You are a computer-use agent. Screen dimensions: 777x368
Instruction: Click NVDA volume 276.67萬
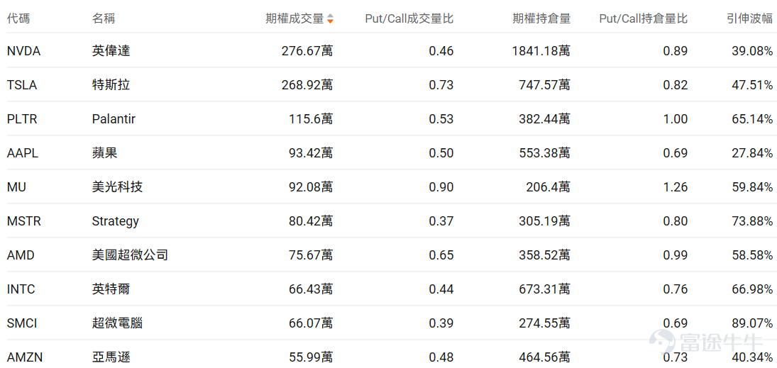307,50
